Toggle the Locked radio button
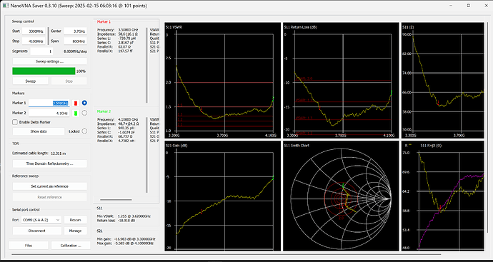 pos(84,131)
